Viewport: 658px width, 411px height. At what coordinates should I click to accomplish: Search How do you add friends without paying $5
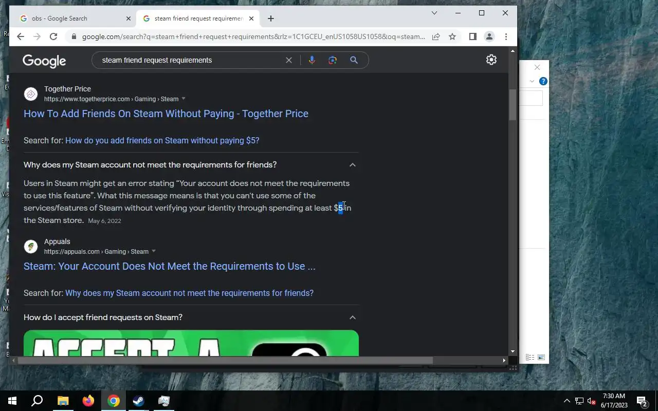pyautogui.click(x=162, y=140)
